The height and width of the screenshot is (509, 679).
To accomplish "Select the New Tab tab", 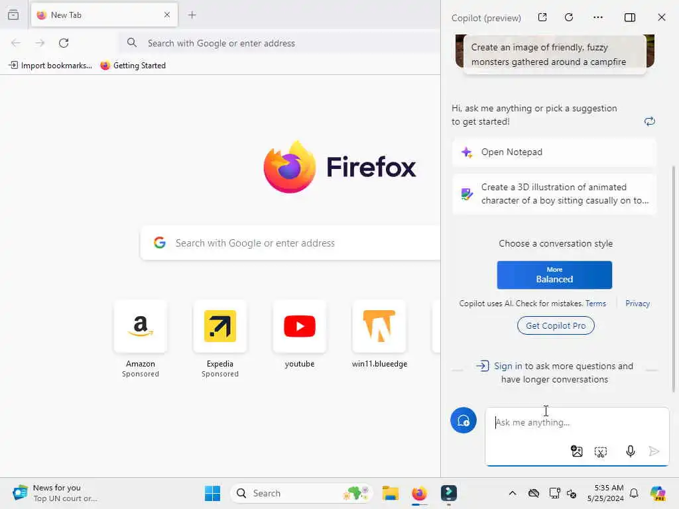I will pos(104,15).
